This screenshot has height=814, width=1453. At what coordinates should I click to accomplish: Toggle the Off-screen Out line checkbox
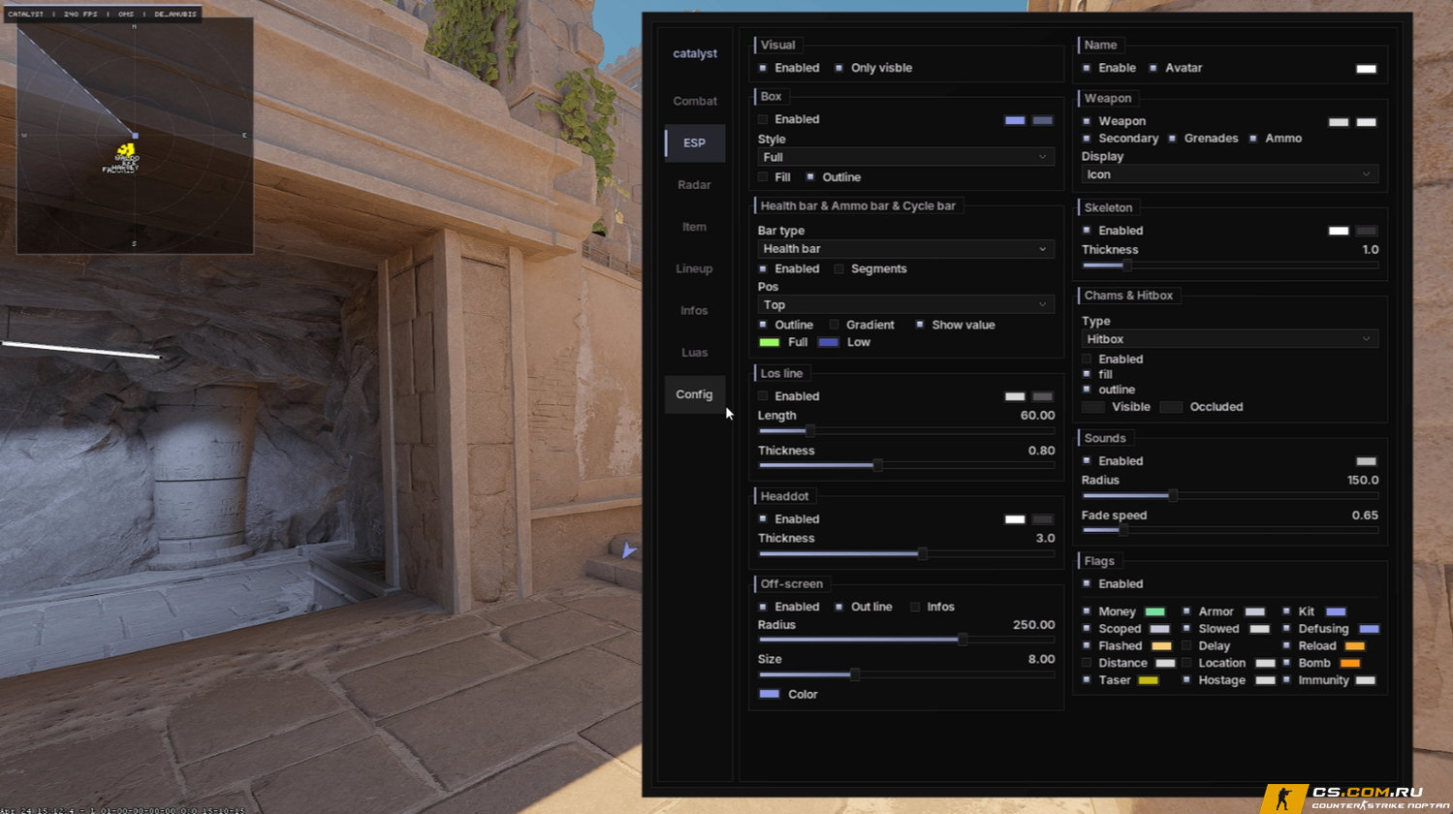[838, 607]
